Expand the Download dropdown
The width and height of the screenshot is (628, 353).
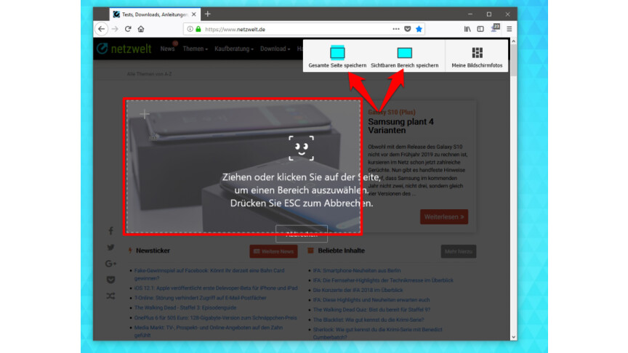pos(275,49)
